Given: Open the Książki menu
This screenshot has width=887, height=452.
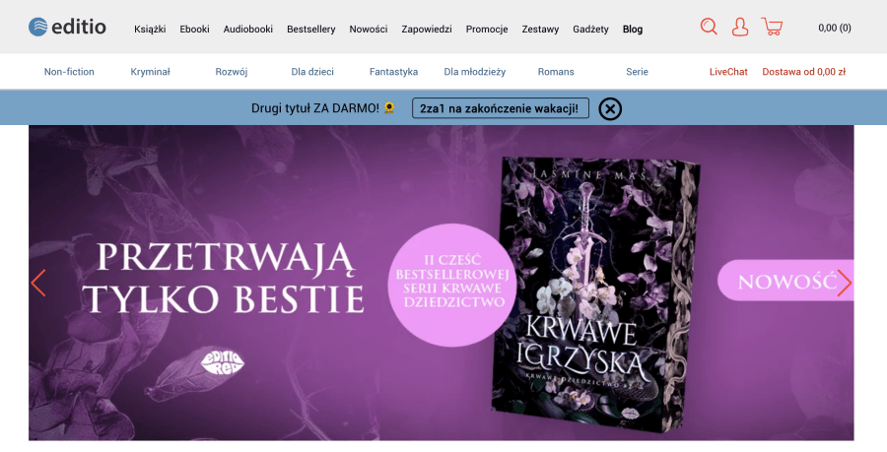Looking at the screenshot, I should click(x=150, y=29).
